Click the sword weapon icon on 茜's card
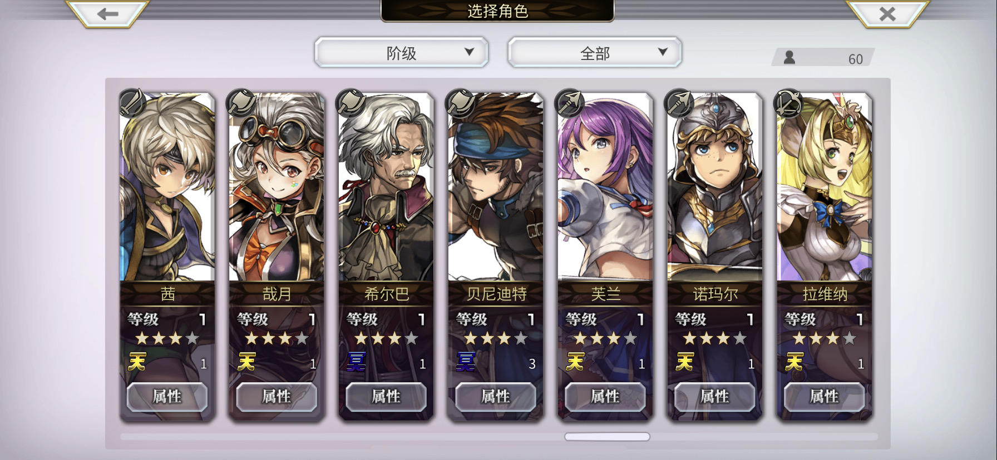This screenshot has width=997, height=460. point(132,102)
